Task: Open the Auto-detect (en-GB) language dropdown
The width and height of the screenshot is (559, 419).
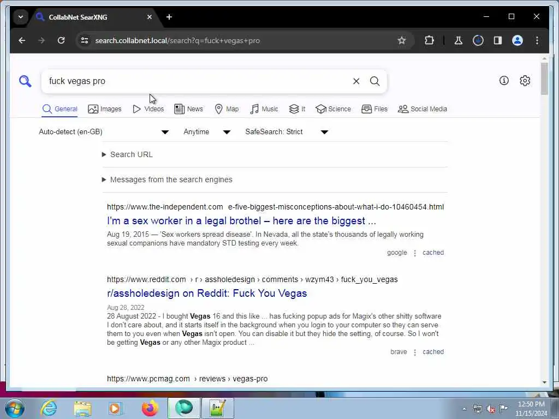Action: pyautogui.click(x=104, y=132)
